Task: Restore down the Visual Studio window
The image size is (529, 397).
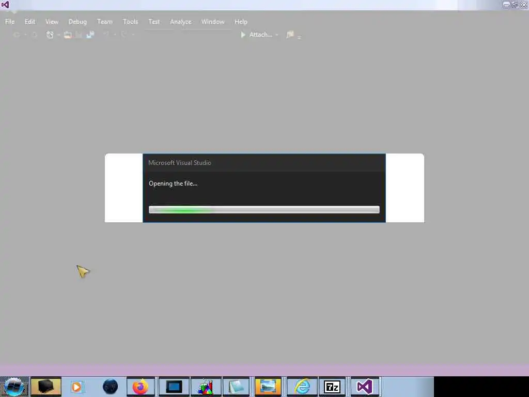Action: coord(515,5)
